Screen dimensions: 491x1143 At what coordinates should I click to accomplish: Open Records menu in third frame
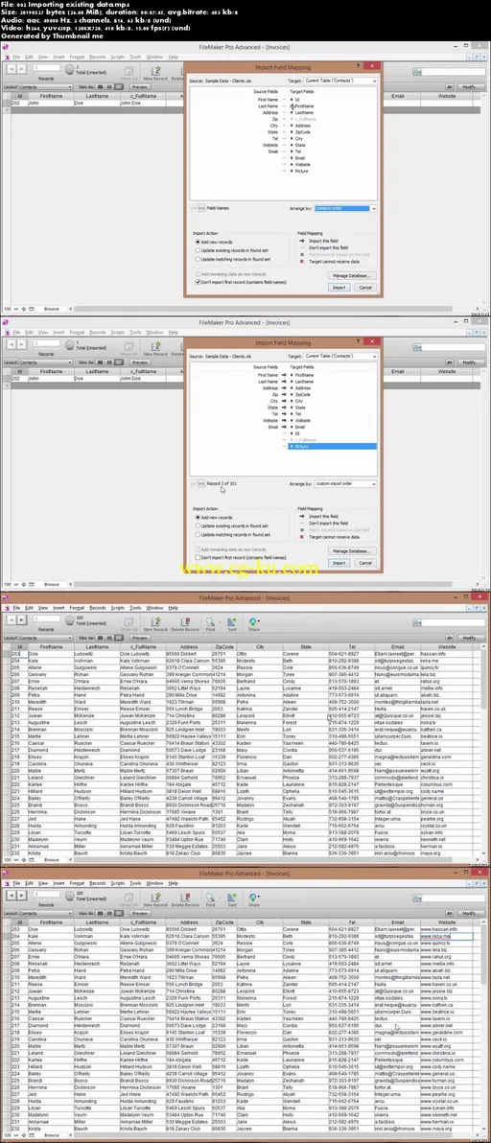[x=97, y=606]
